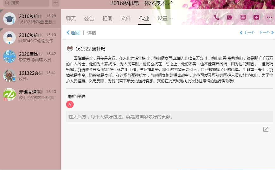Open the group class (课) icon
Viewport: 275px width, 170px height.
pyautogui.click(x=243, y=18)
